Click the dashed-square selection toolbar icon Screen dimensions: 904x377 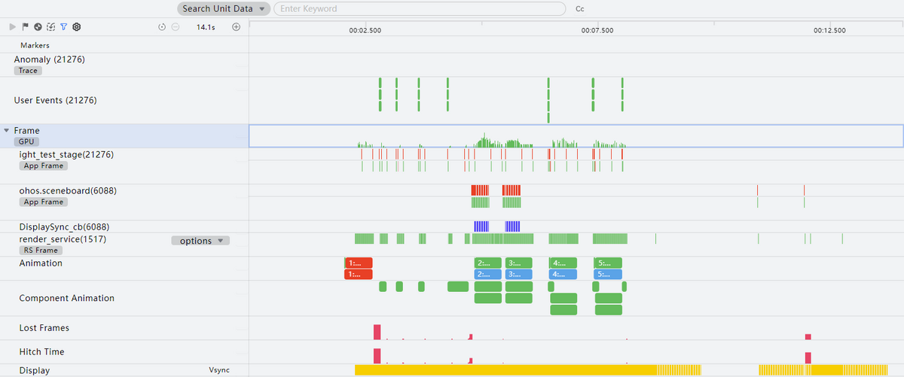click(50, 27)
